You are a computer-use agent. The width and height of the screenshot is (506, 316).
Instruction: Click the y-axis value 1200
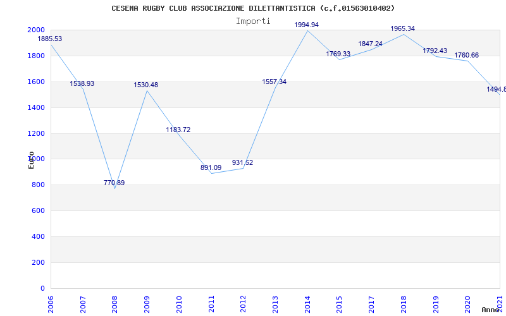[36, 133]
